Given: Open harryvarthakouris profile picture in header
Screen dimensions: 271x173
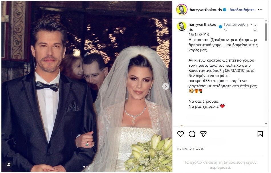Looking at the screenshot, I should click(x=182, y=10).
